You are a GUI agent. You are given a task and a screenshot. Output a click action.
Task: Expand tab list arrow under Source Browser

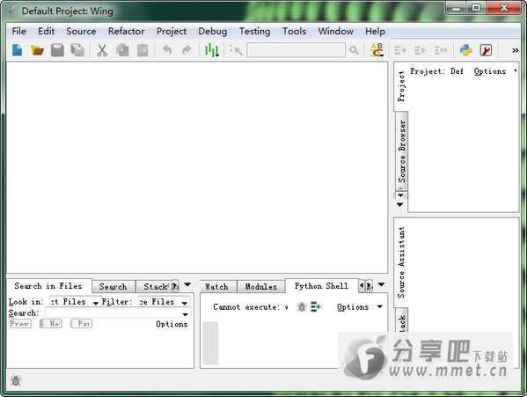(400, 204)
